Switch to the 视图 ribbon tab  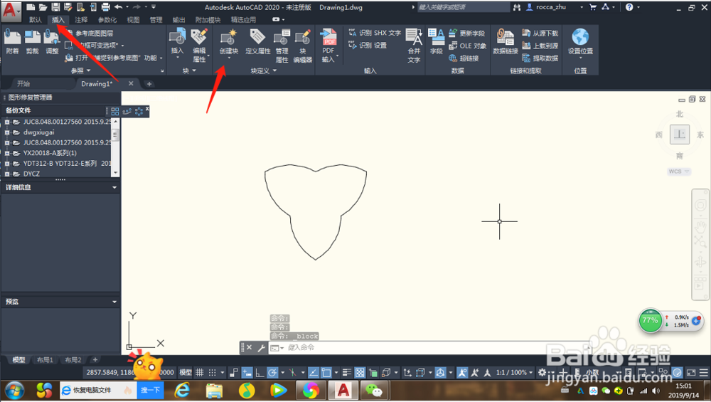pyautogui.click(x=133, y=19)
